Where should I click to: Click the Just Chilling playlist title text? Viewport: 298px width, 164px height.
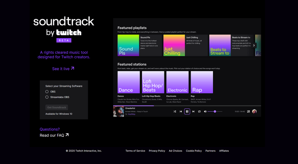pyautogui.click(x=192, y=37)
